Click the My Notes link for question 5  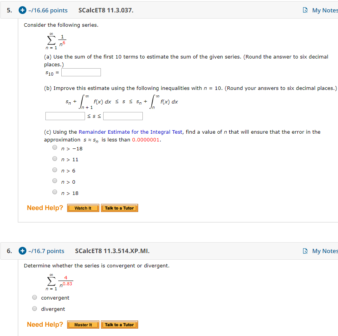(x=325, y=10)
